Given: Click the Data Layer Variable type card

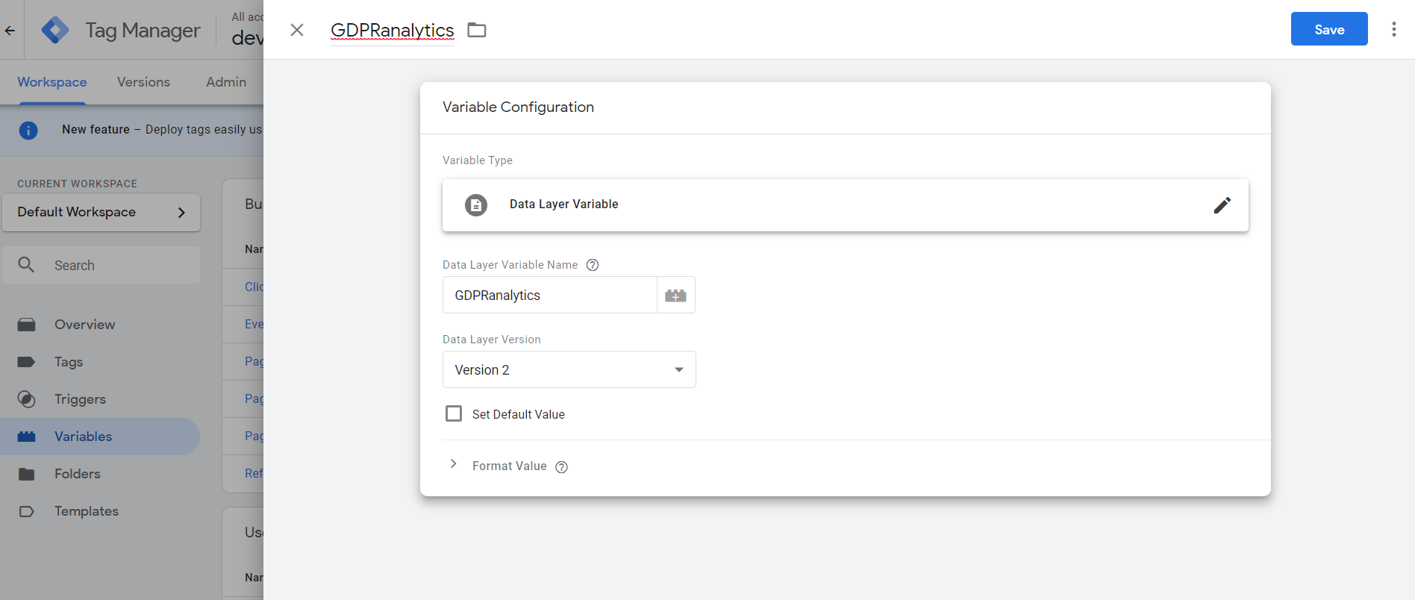Looking at the screenshot, I should 846,205.
